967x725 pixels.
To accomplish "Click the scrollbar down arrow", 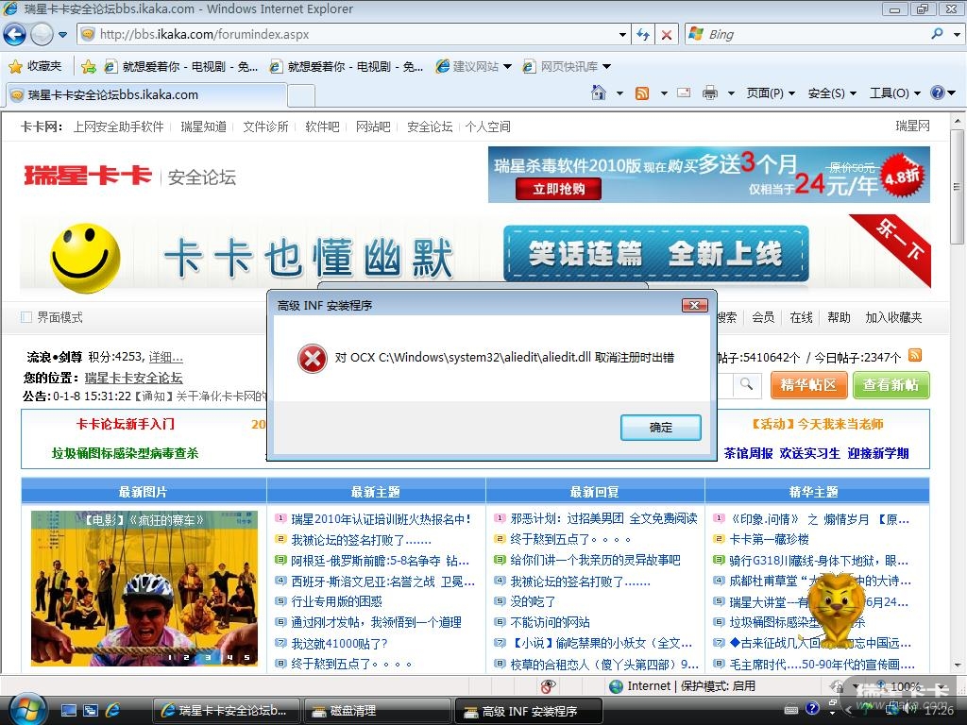I will coord(958,666).
